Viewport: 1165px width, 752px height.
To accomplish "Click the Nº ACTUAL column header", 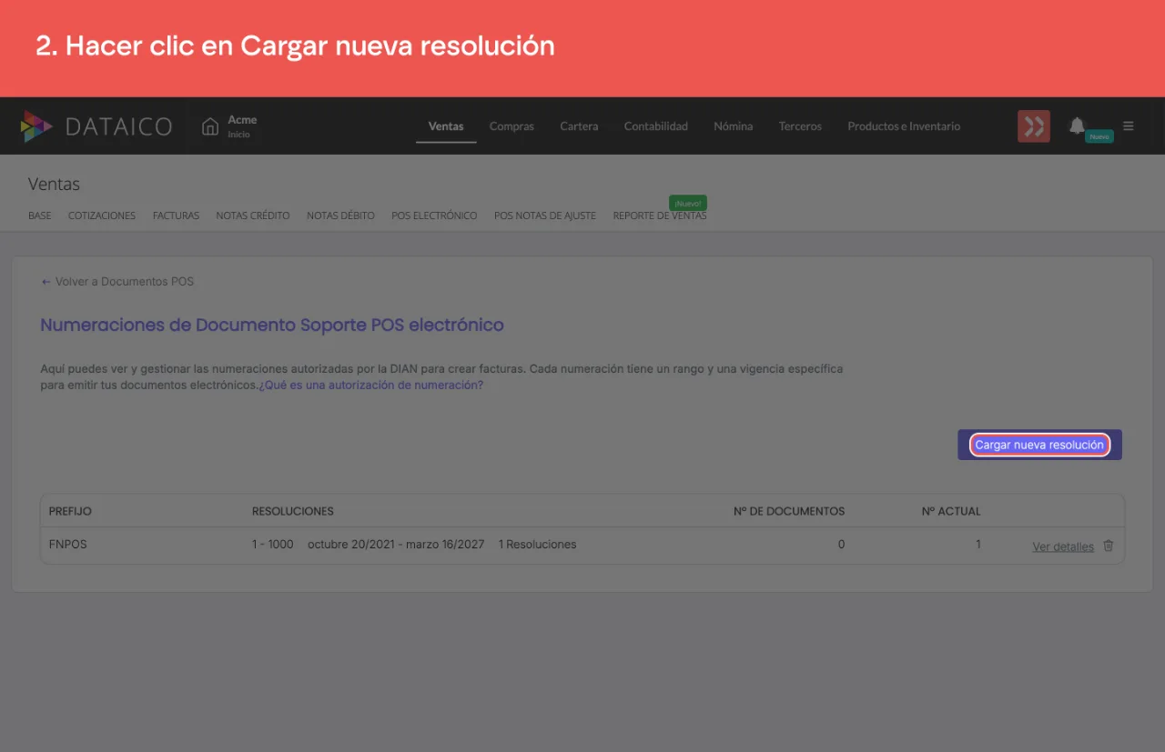I will click(x=951, y=511).
